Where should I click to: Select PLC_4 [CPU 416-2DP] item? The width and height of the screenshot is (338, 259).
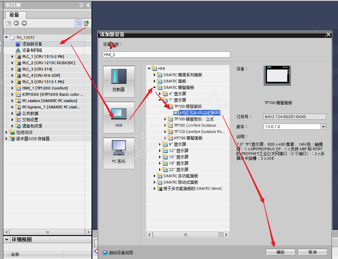(x=41, y=75)
